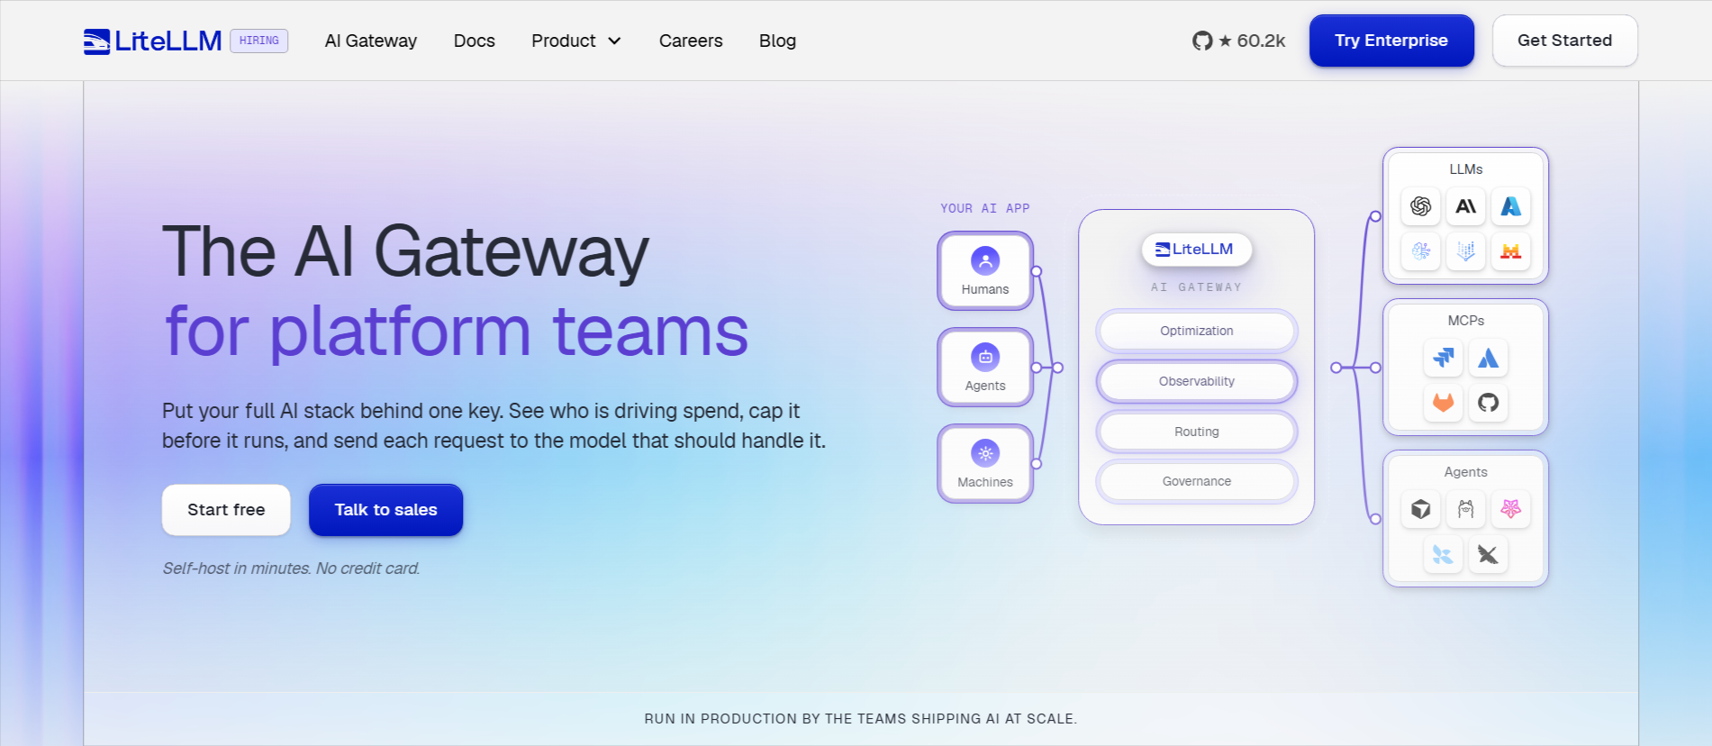Click the Talk to sales button

pyautogui.click(x=386, y=510)
